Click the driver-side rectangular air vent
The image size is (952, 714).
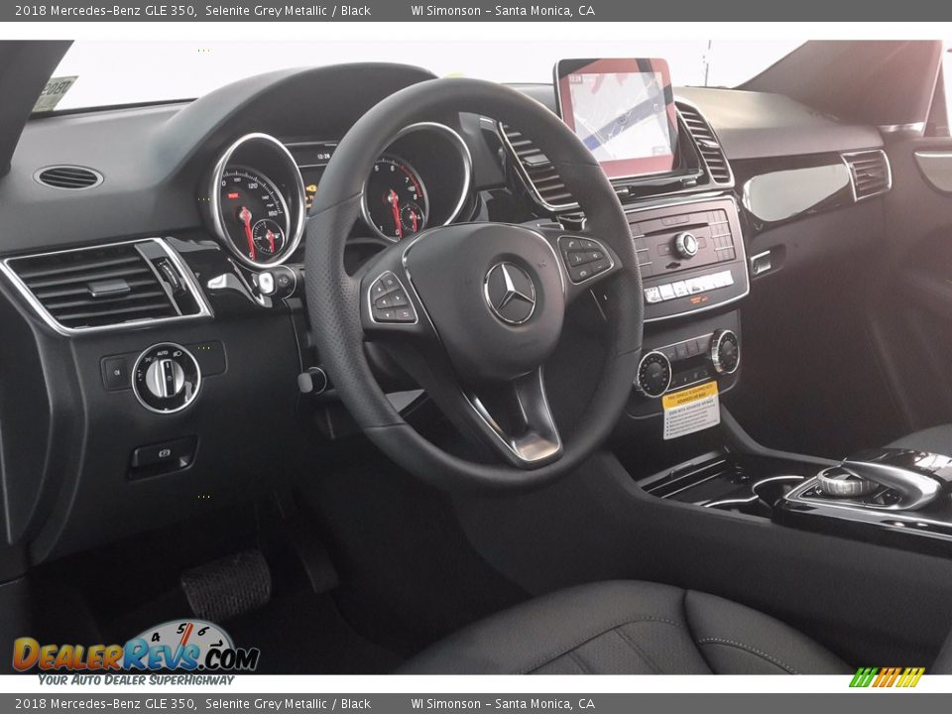(x=106, y=287)
